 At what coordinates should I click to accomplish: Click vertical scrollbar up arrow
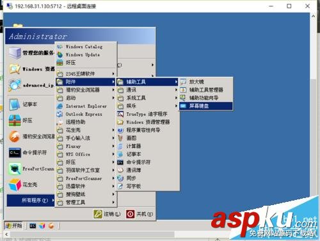pos(313,16)
